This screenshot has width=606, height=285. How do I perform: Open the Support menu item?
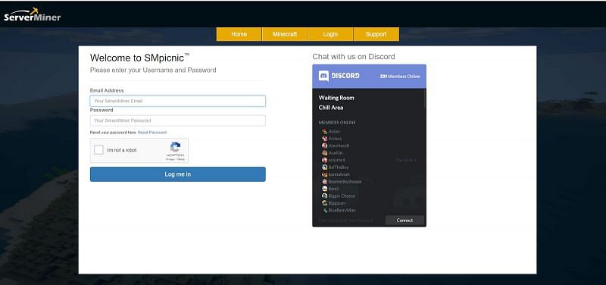[x=376, y=34]
